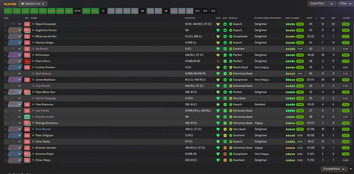Select the AMC position slot
The width and height of the screenshot is (354, 174).
pos(69,11)
